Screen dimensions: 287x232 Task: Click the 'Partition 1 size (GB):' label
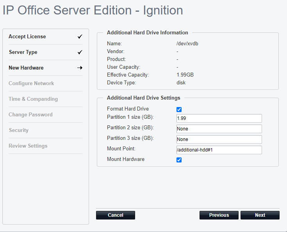click(130, 117)
